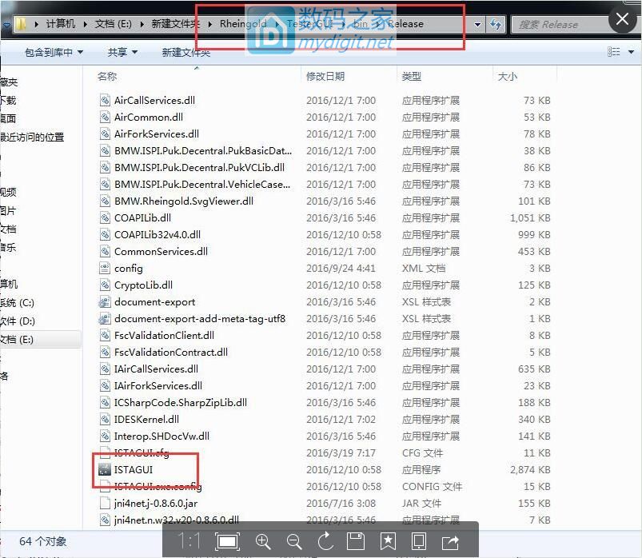Click the search Release input field
The image size is (642, 558).
pos(561,25)
